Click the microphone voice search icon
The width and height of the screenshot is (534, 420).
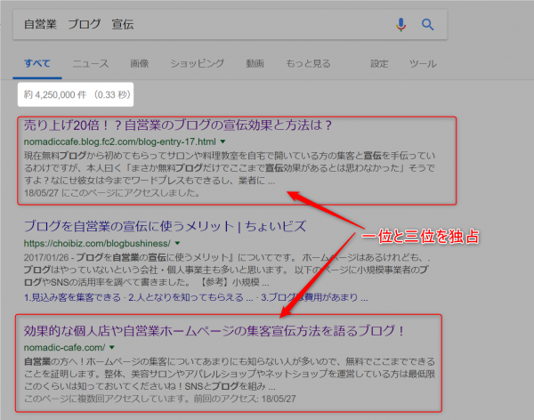(400, 25)
